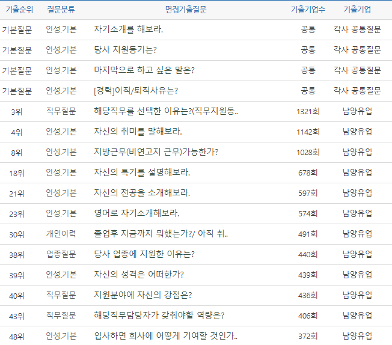Click 직무질문 category in 40위 row
Image resolution: width=392 pixels, height=345 pixels.
[x=61, y=296]
